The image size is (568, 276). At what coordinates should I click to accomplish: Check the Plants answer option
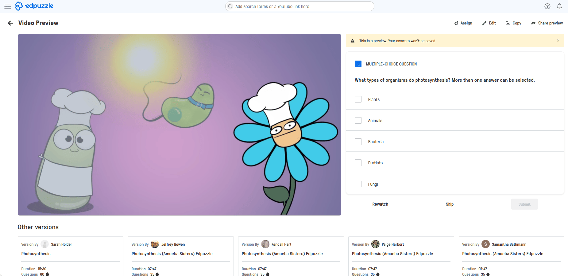coord(358,99)
